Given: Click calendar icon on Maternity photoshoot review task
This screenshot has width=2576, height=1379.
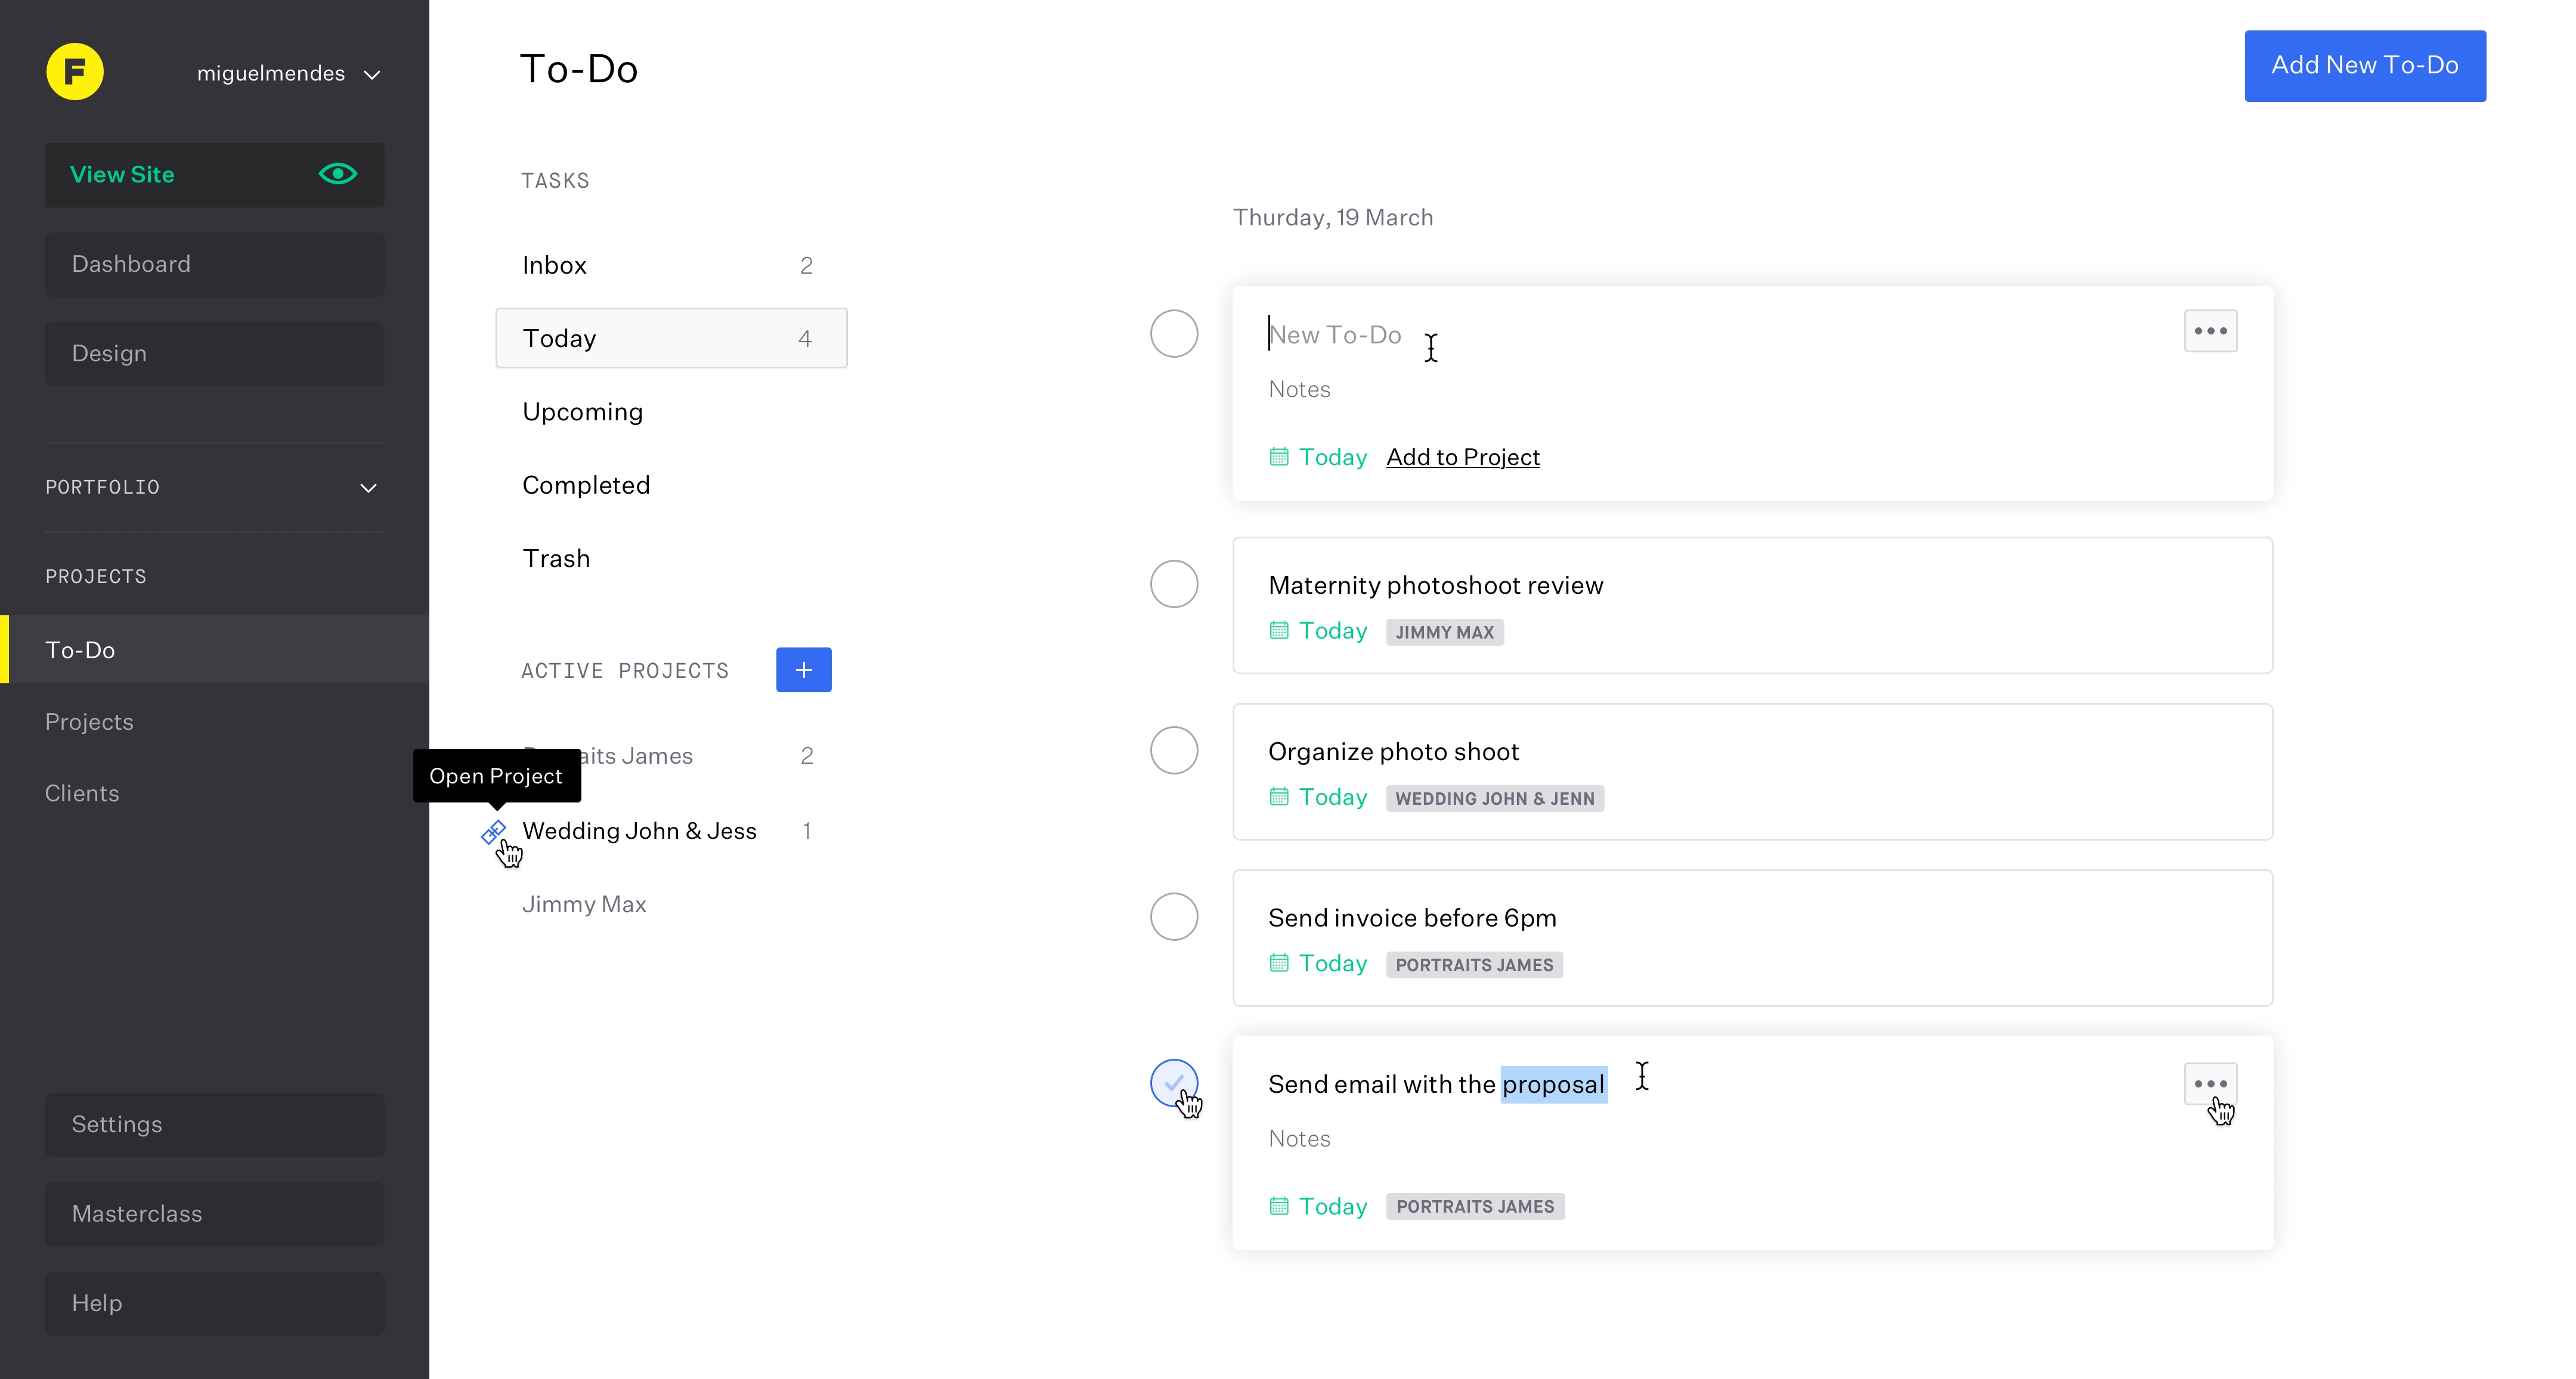Looking at the screenshot, I should 1278,631.
